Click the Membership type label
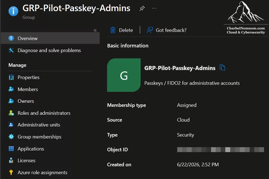269x179 pixels. point(126,105)
